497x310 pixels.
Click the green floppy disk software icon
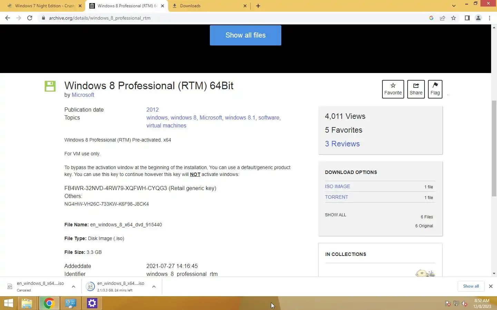tap(50, 86)
